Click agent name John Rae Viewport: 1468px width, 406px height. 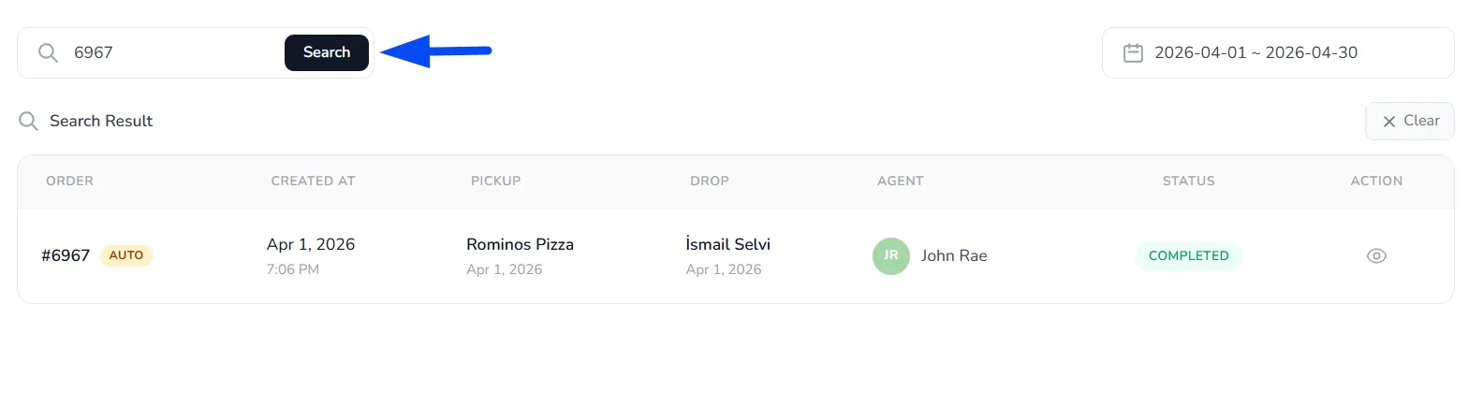(954, 255)
